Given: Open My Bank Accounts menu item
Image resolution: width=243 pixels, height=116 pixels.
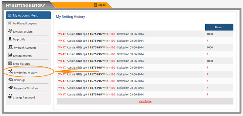Looking at the screenshot, I should pos(25,48).
